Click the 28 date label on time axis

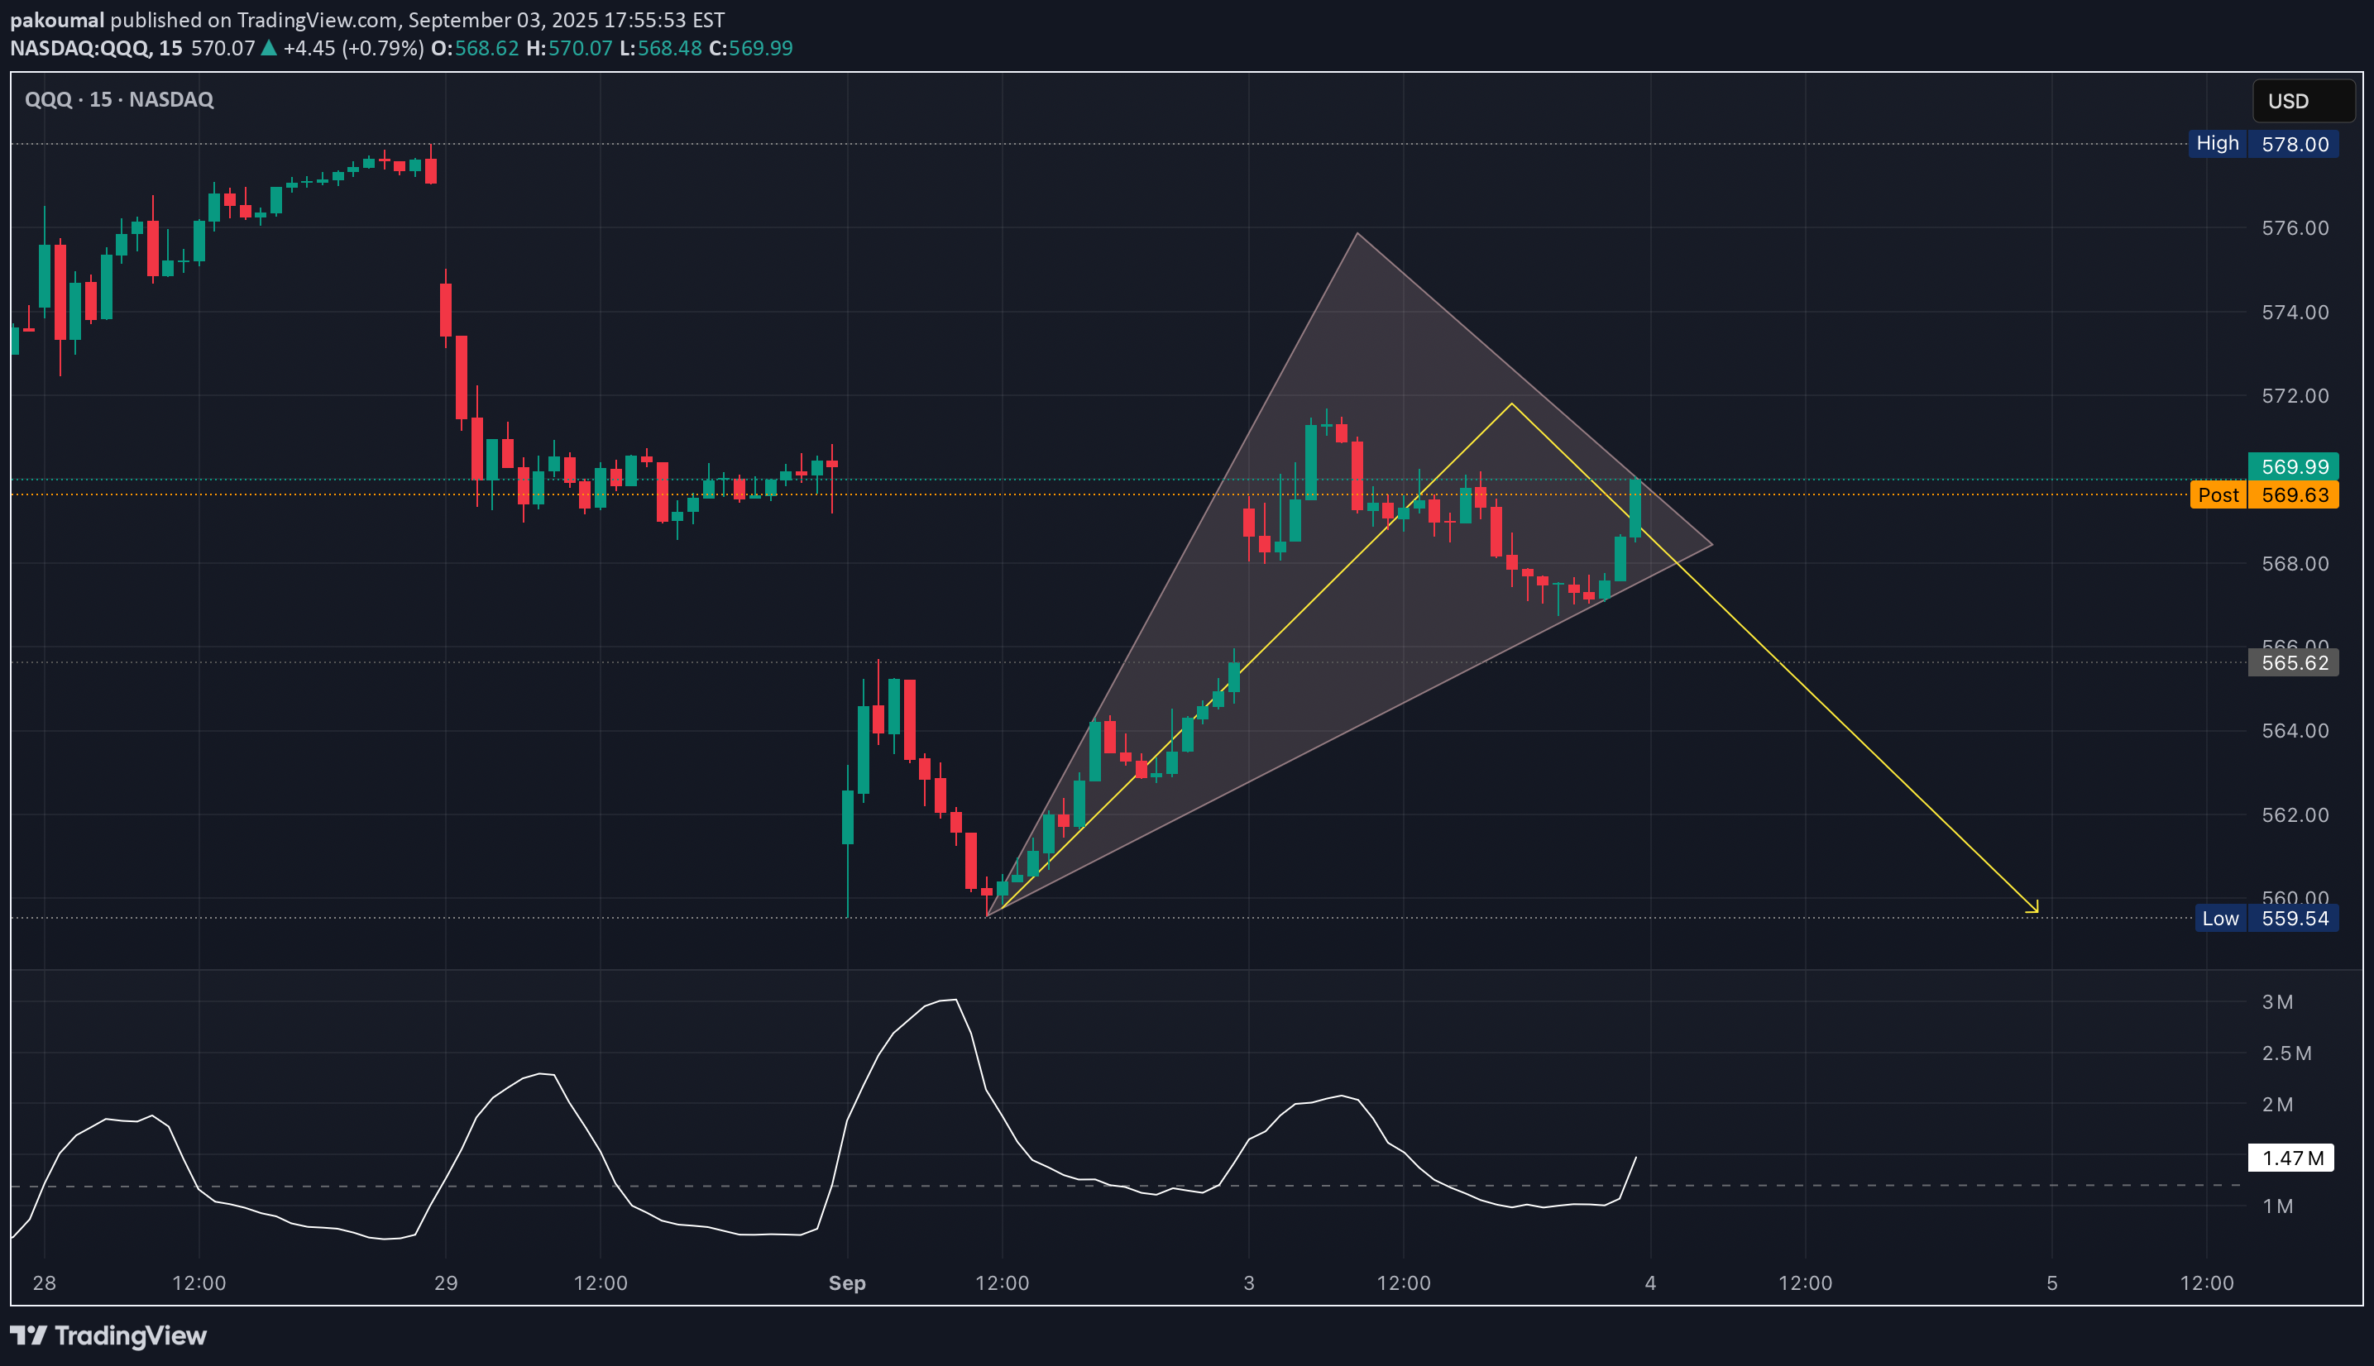tap(44, 1282)
